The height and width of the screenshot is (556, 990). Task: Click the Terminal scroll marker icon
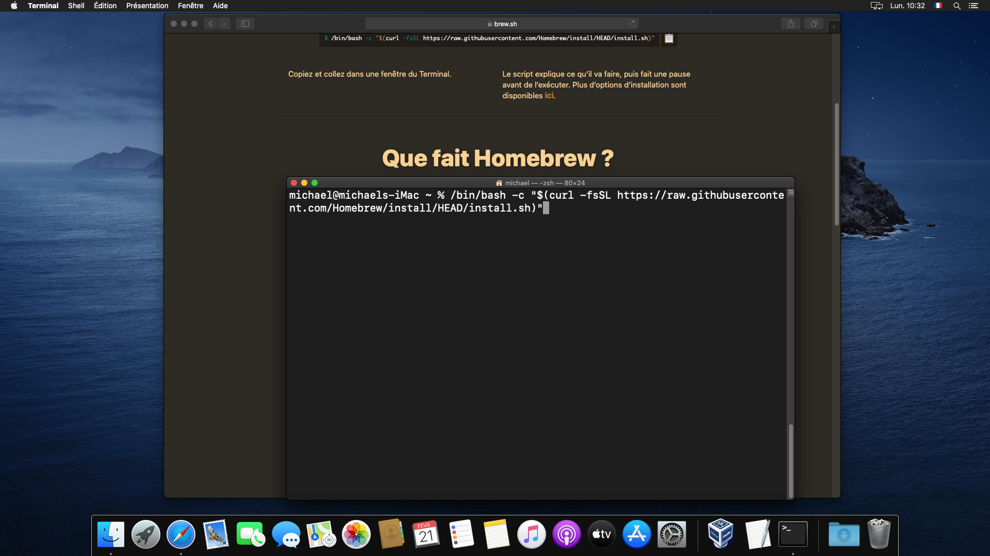(791, 193)
